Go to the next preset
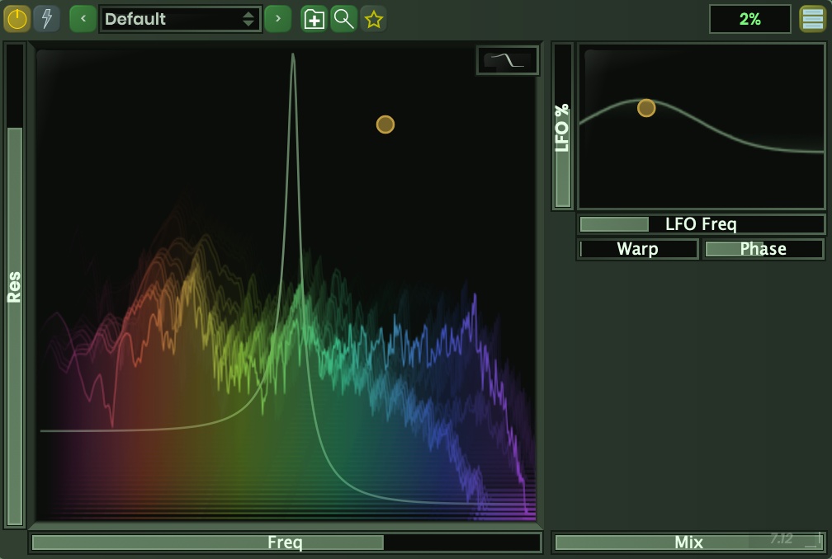The width and height of the screenshot is (832, 559). click(x=278, y=18)
